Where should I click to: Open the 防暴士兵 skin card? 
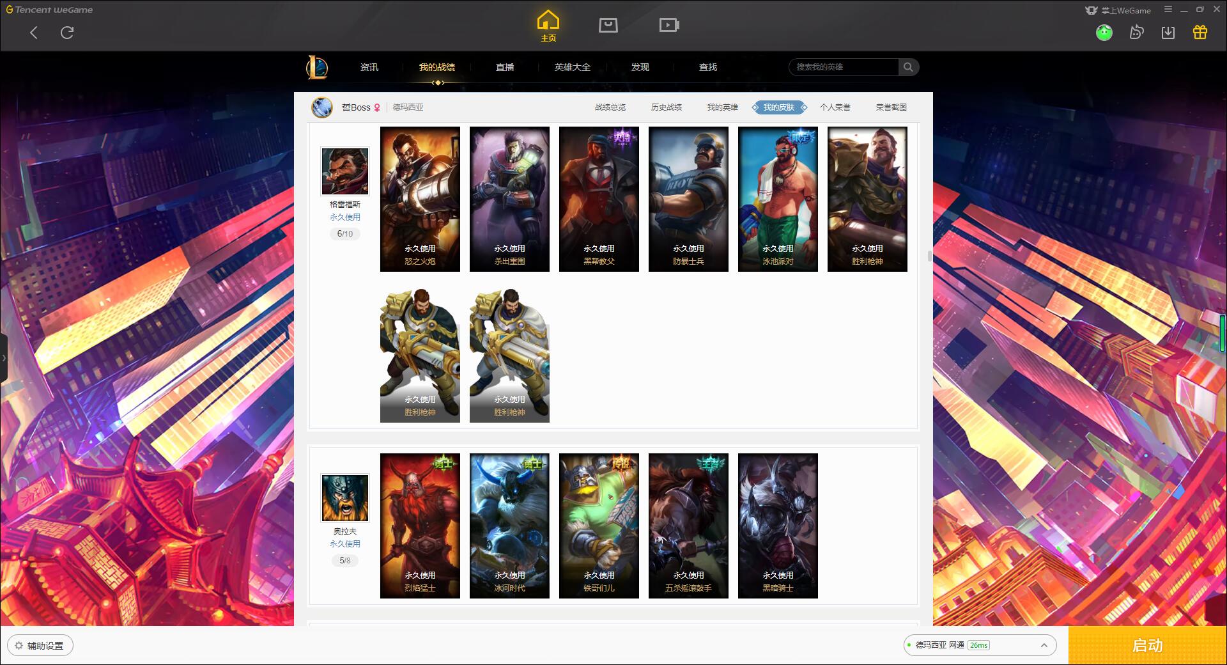tap(688, 199)
